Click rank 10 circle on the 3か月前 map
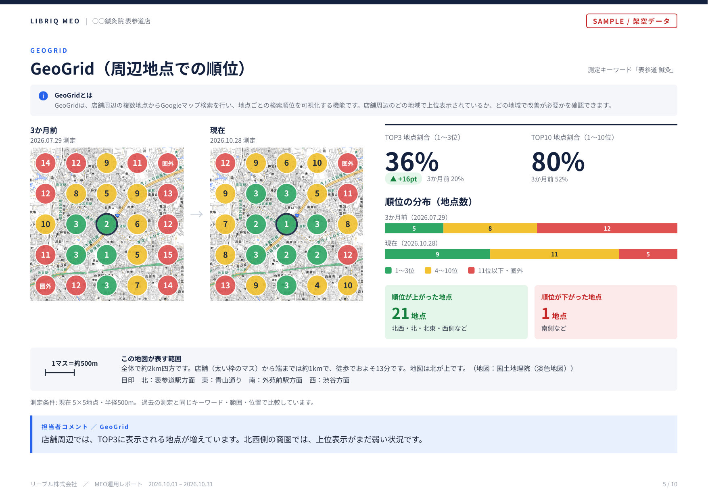The width and height of the screenshot is (708, 500). [x=46, y=224]
